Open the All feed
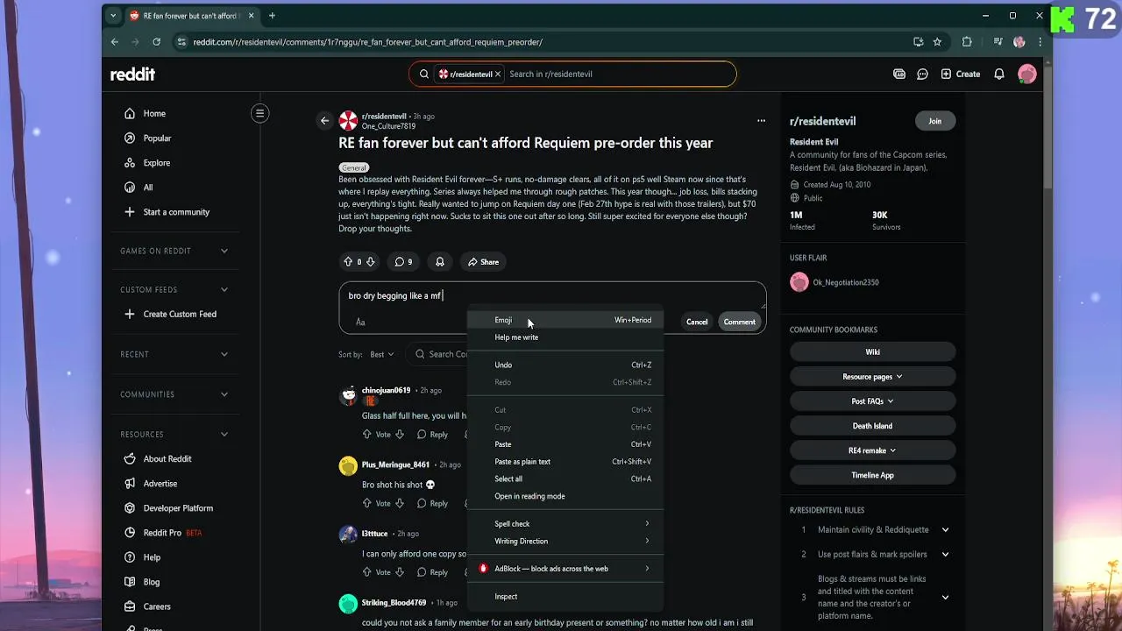 point(148,187)
